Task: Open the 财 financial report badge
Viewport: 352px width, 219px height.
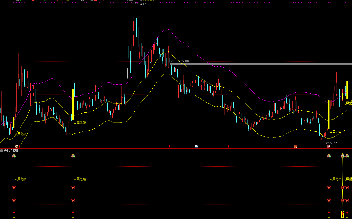Action: (x=197, y=146)
